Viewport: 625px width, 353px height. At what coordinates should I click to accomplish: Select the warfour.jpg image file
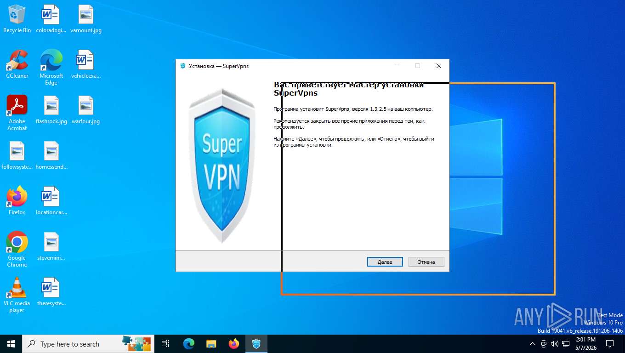click(86, 110)
